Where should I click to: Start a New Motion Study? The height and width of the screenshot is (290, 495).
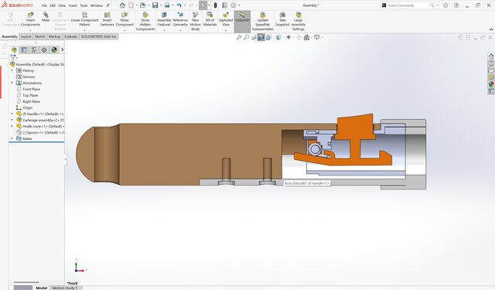point(196,22)
